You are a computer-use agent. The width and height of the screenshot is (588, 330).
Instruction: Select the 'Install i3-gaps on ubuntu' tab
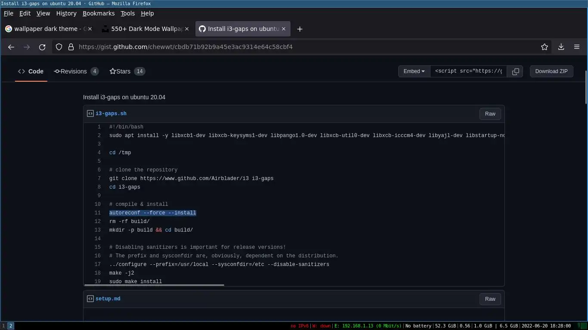tap(243, 29)
